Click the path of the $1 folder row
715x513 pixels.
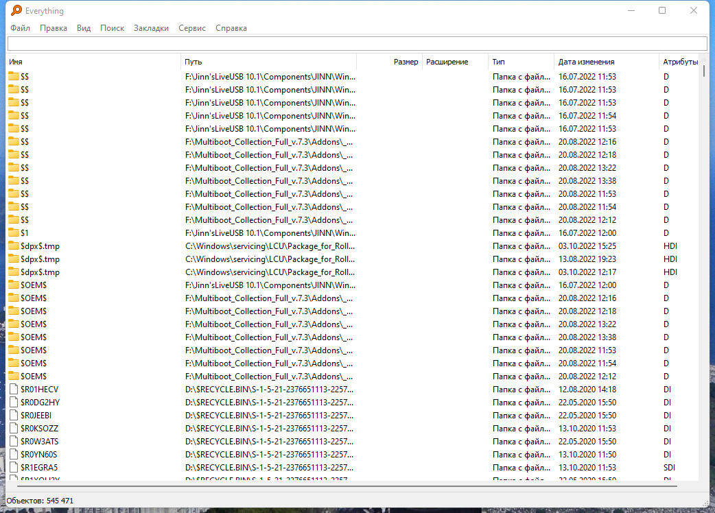pos(270,232)
